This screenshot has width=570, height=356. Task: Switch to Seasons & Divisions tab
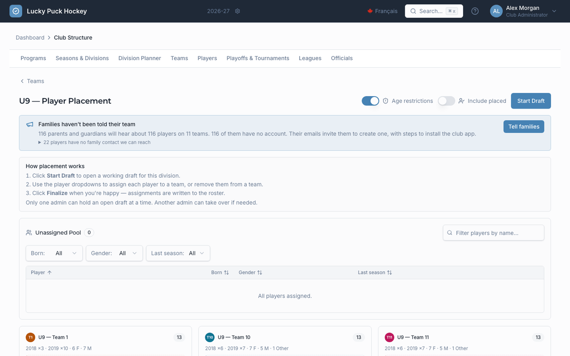pyautogui.click(x=82, y=58)
